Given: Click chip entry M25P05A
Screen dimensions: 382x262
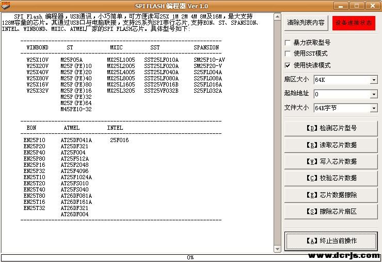Looking at the screenshot, I should [x=71, y=60].
